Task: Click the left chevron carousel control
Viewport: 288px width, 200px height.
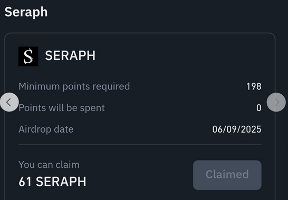Action: 8,102
